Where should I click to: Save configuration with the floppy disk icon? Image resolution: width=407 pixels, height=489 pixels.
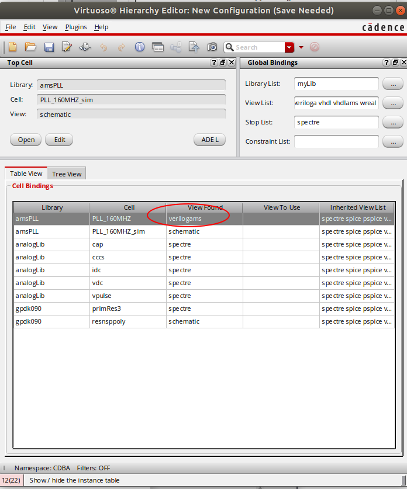pos(49,47)
